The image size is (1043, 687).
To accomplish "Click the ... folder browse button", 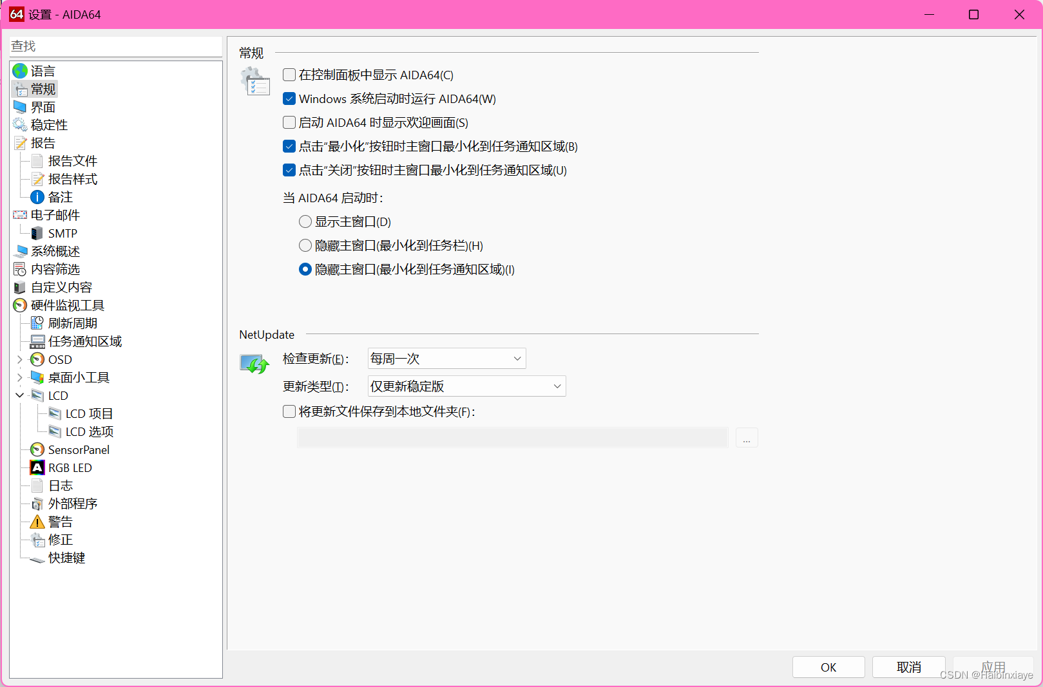I will (x=746, y=438).
